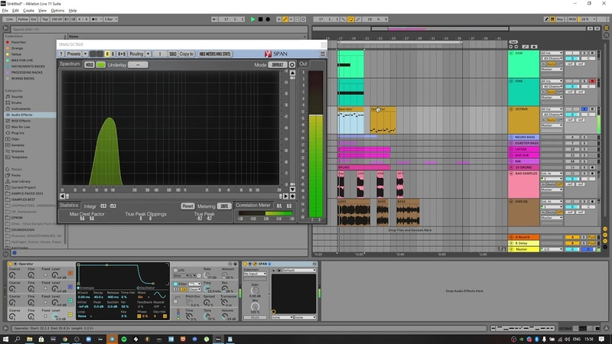Select SPAN B state button
612x344 pixels.
pyautogui.click(x=112, y=54)
